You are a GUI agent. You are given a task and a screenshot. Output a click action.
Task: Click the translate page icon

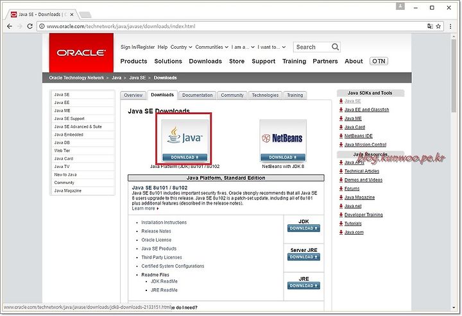[430, 26]
